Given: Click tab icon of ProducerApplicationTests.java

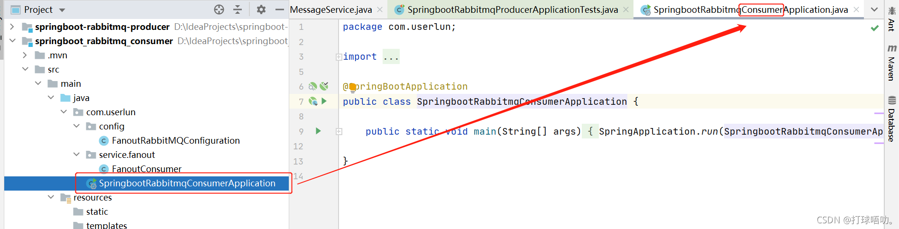Looking at the screenshot, I should point(400,9).
